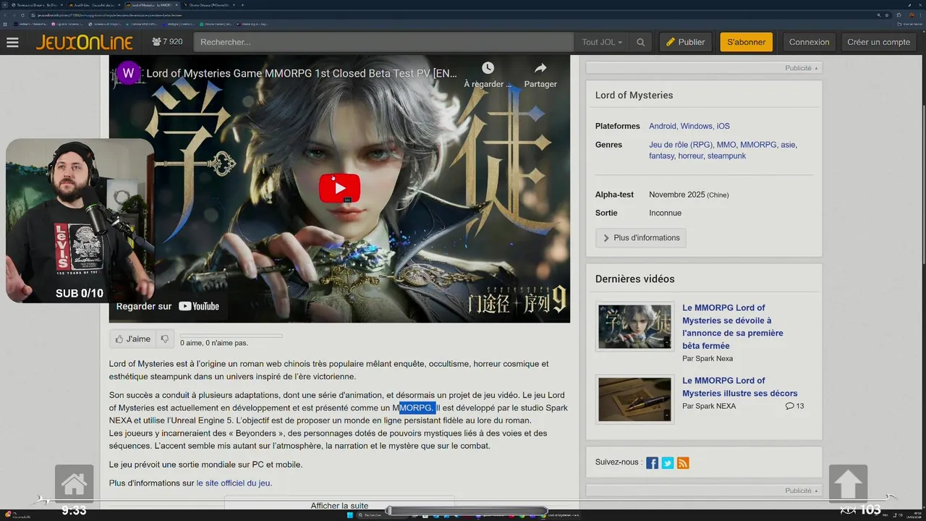Expand the top Publicité arrow
Viewport: 926px width, 521px height.
[x=816, y=68]
